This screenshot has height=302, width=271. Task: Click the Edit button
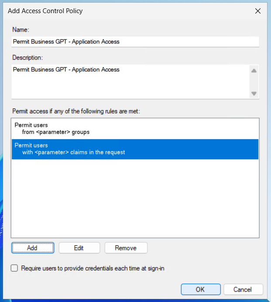(79, 248)
